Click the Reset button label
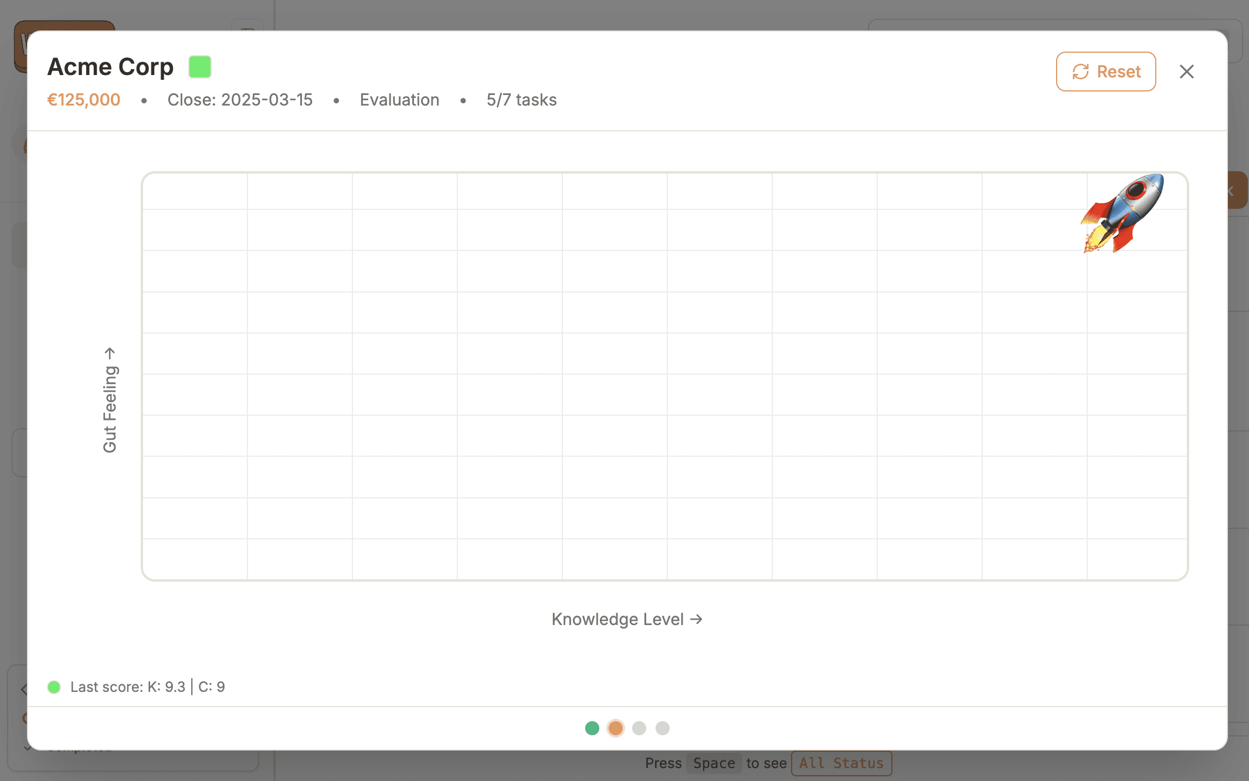The width and height of the screenshot is (1249, 781). 1118,72
